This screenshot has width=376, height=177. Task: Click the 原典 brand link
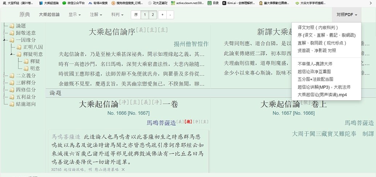(x=25, y=15)
